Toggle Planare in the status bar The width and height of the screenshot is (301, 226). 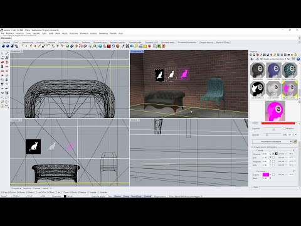click(x=118, y=196)
